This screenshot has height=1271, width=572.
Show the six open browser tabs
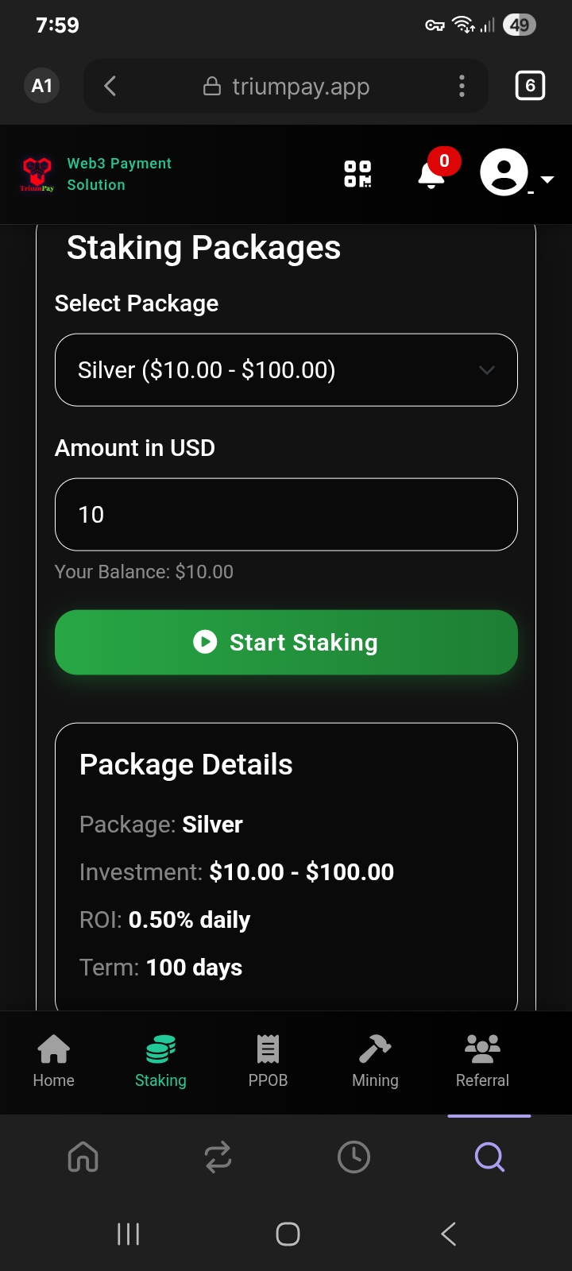coord(530,86)
